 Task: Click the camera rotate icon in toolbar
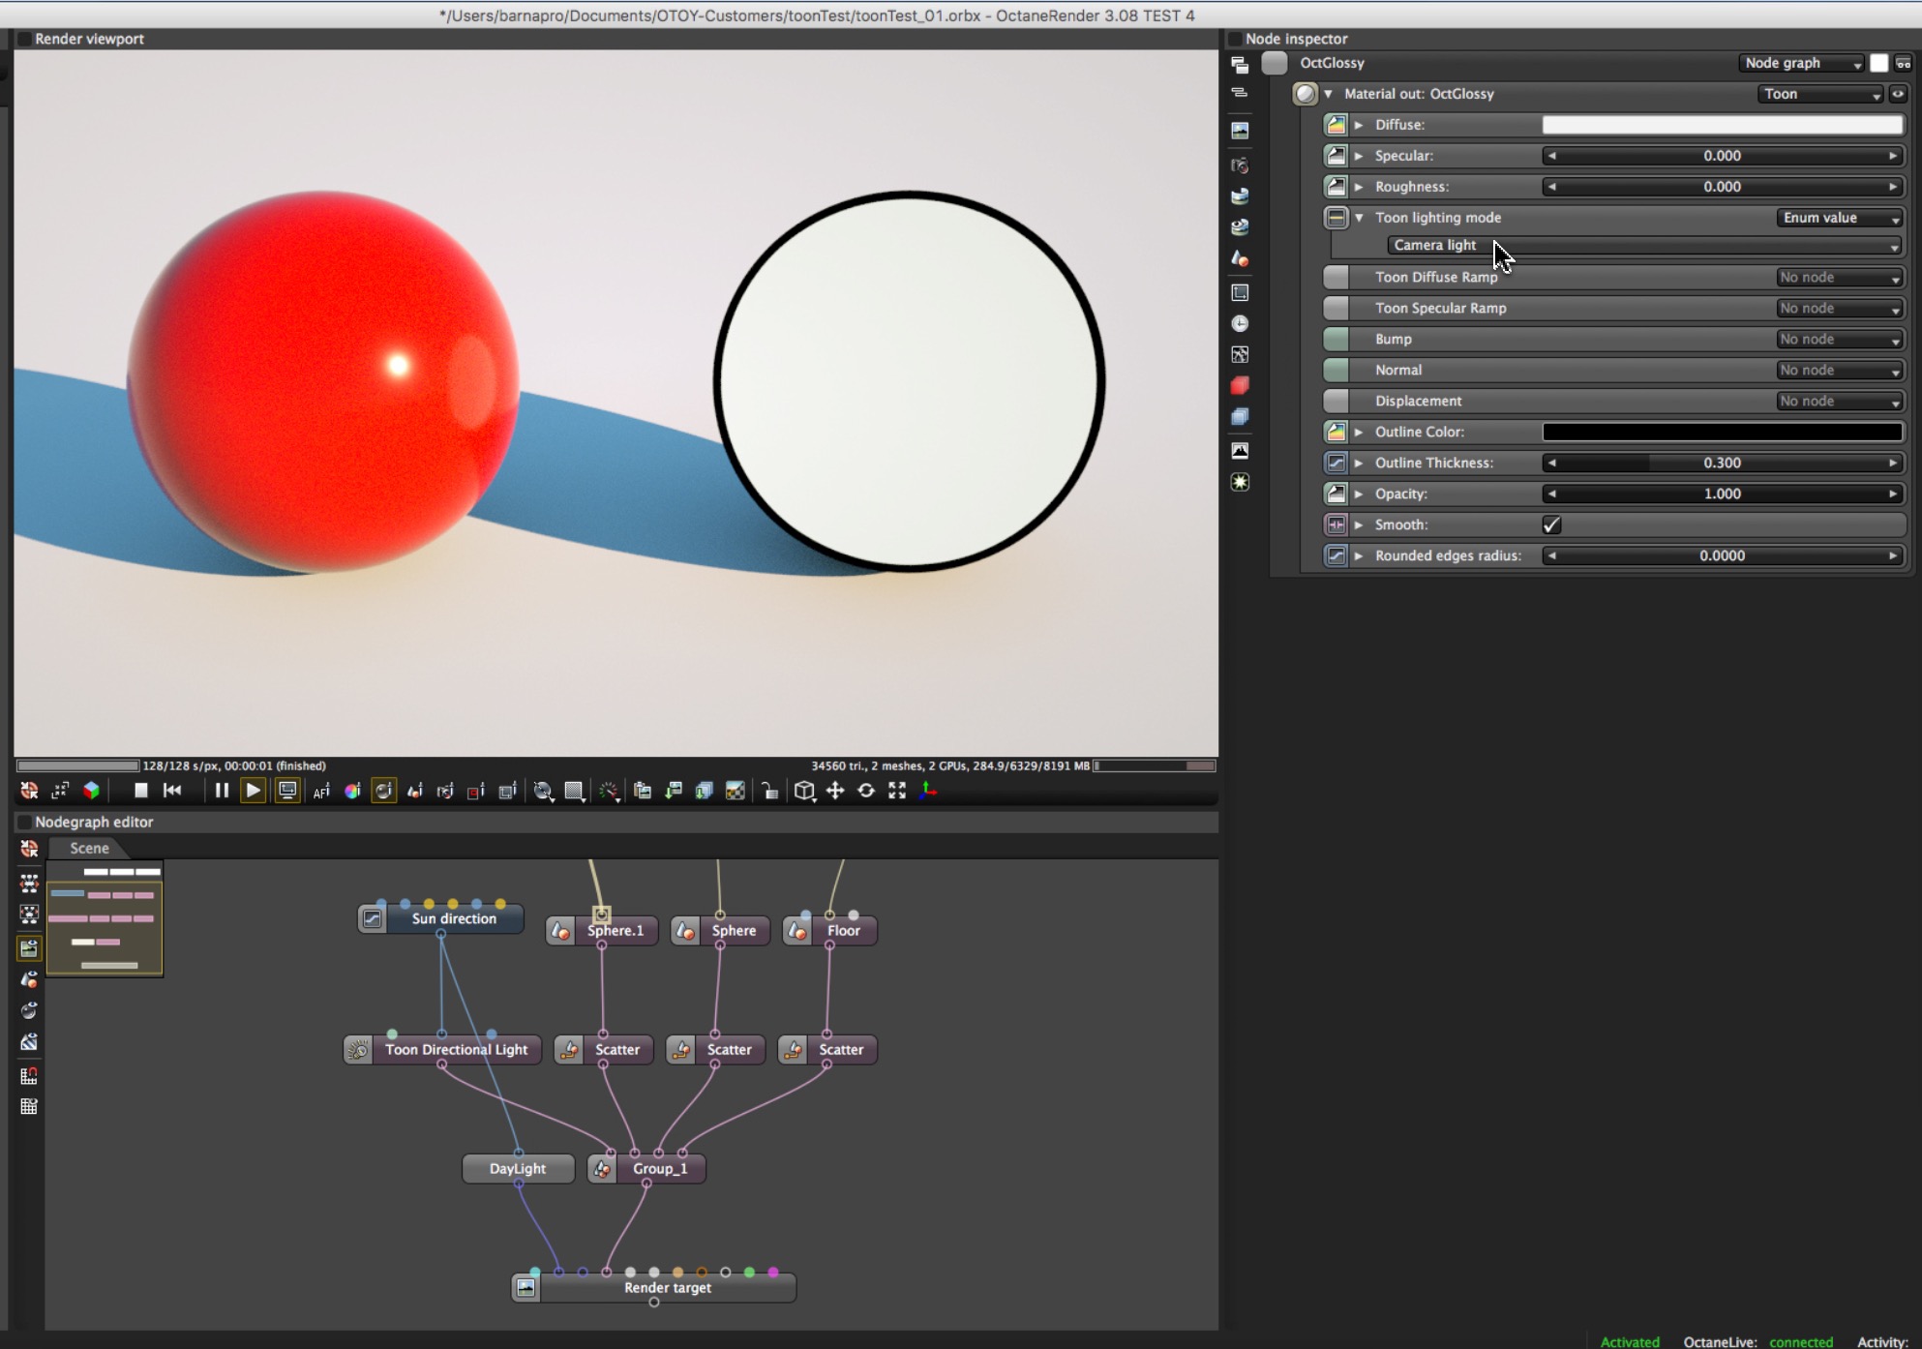pos(866,791)
